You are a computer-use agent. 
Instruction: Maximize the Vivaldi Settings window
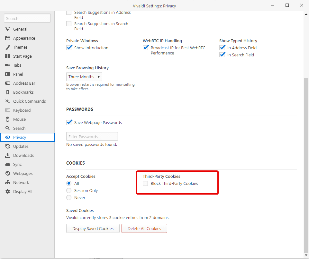tap(287, 5)
